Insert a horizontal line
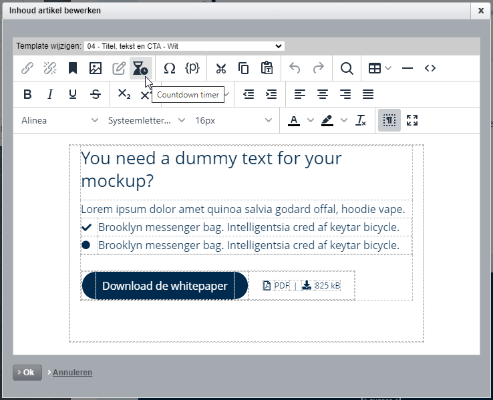Image resolution: width=493 pixels, height=400 pixels. click(407, 68)
